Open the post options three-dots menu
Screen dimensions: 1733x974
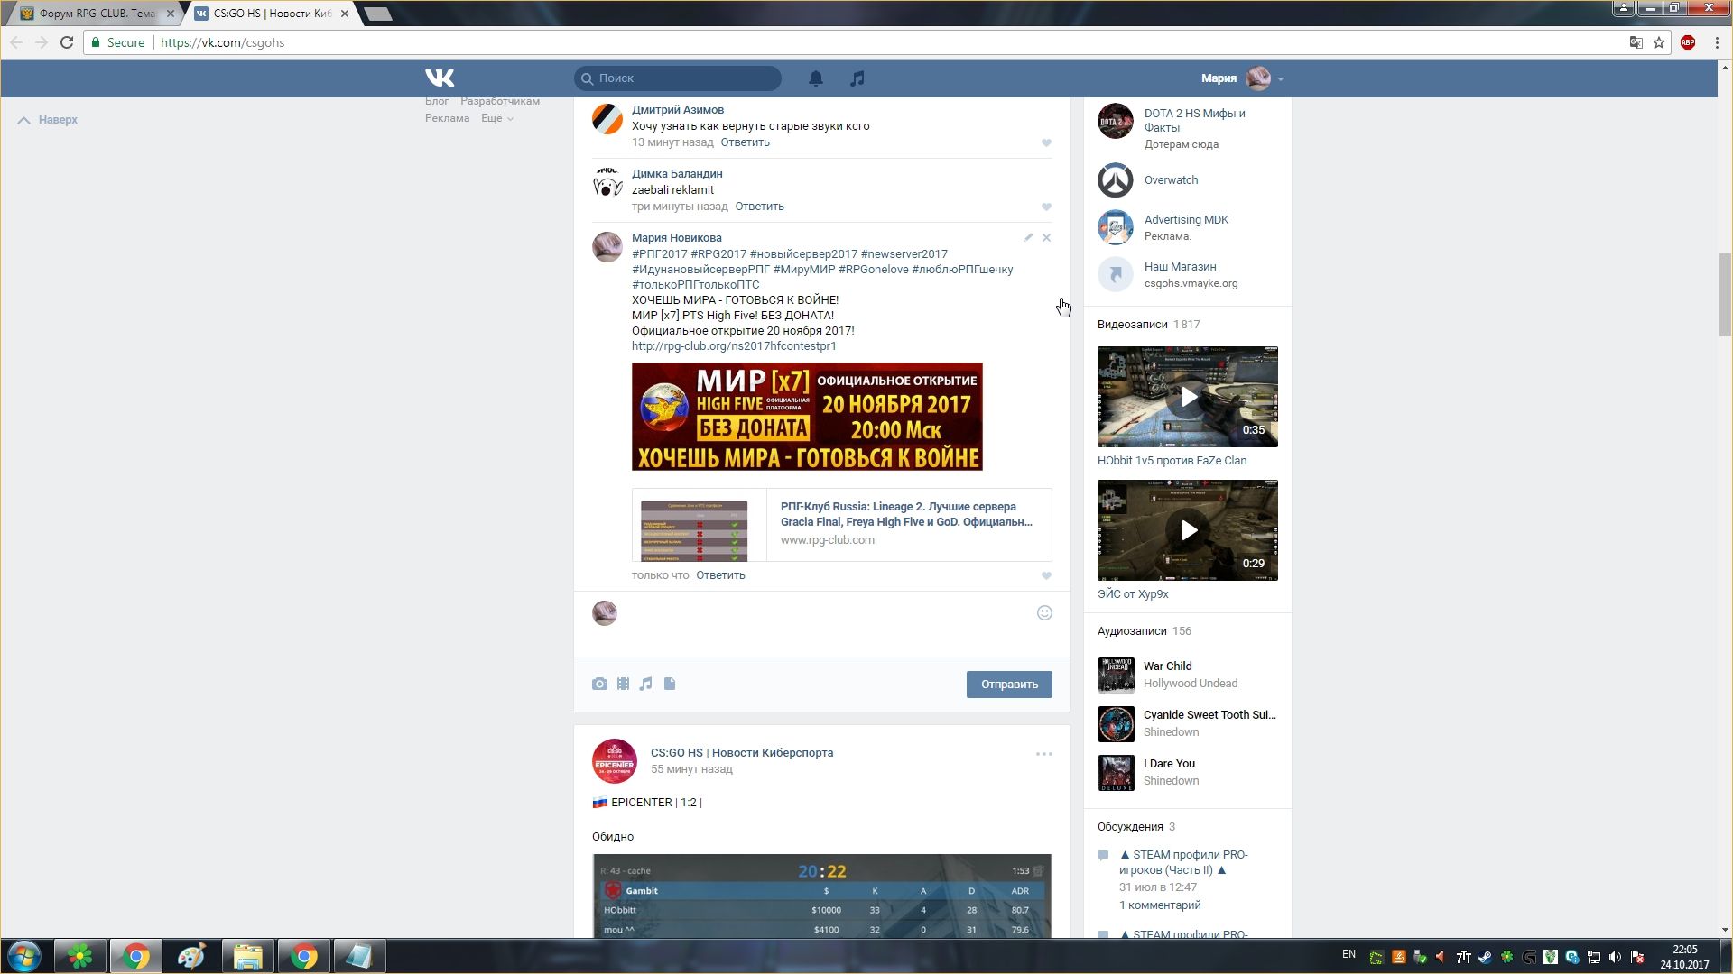pos(1043,754)
